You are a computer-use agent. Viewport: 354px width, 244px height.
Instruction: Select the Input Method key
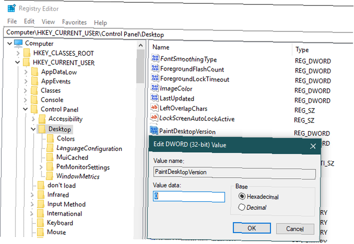67,204
